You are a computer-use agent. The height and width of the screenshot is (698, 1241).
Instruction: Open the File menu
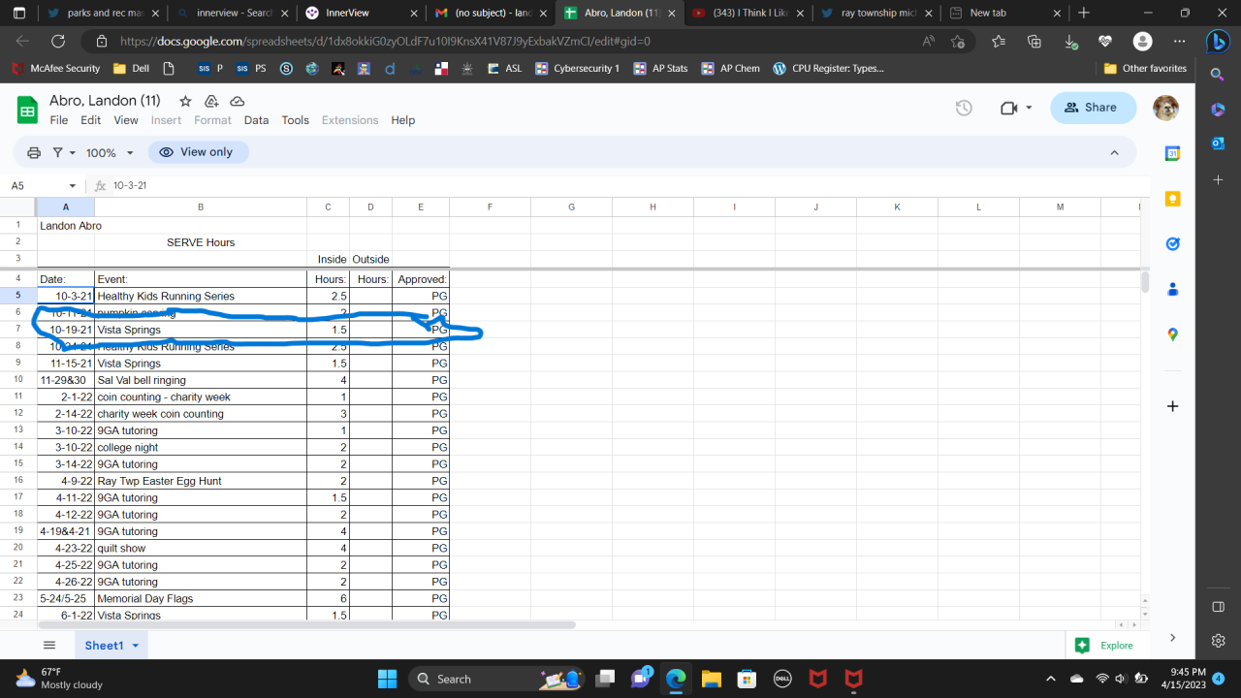pyautogui.click(x=59, y=120)
